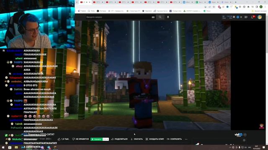
Task: Open the Nightbot bookmark
Action: (147, 11)
